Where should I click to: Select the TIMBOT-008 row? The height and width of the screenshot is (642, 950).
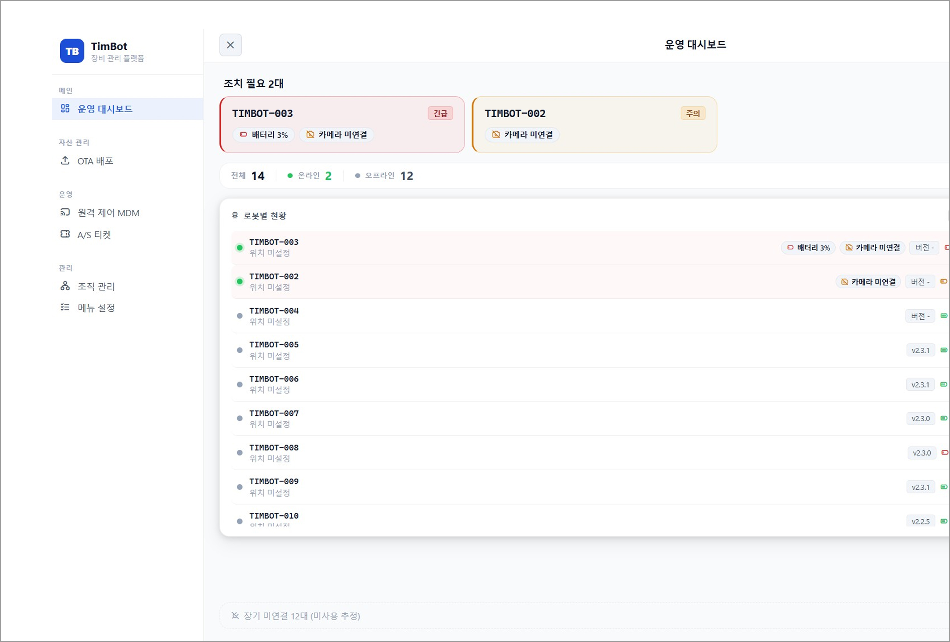[x=590, y=453]
